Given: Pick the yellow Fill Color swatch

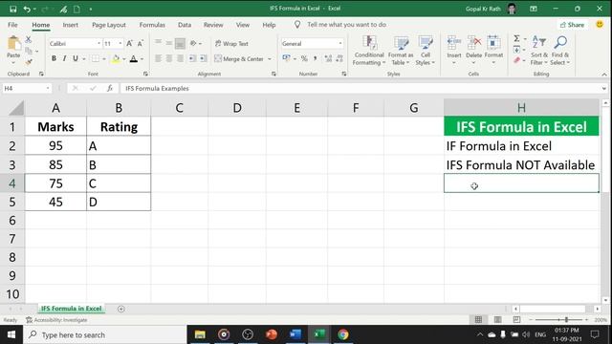Looking at the screenshot, I should coord(116,59).
